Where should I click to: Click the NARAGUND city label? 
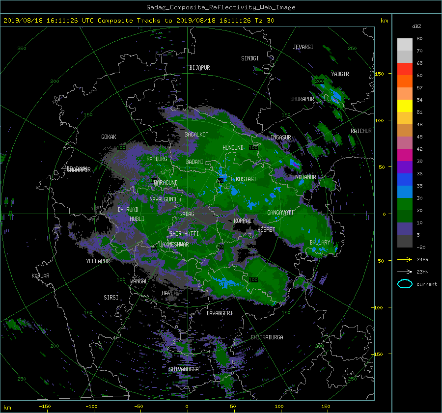click(166, 183)
